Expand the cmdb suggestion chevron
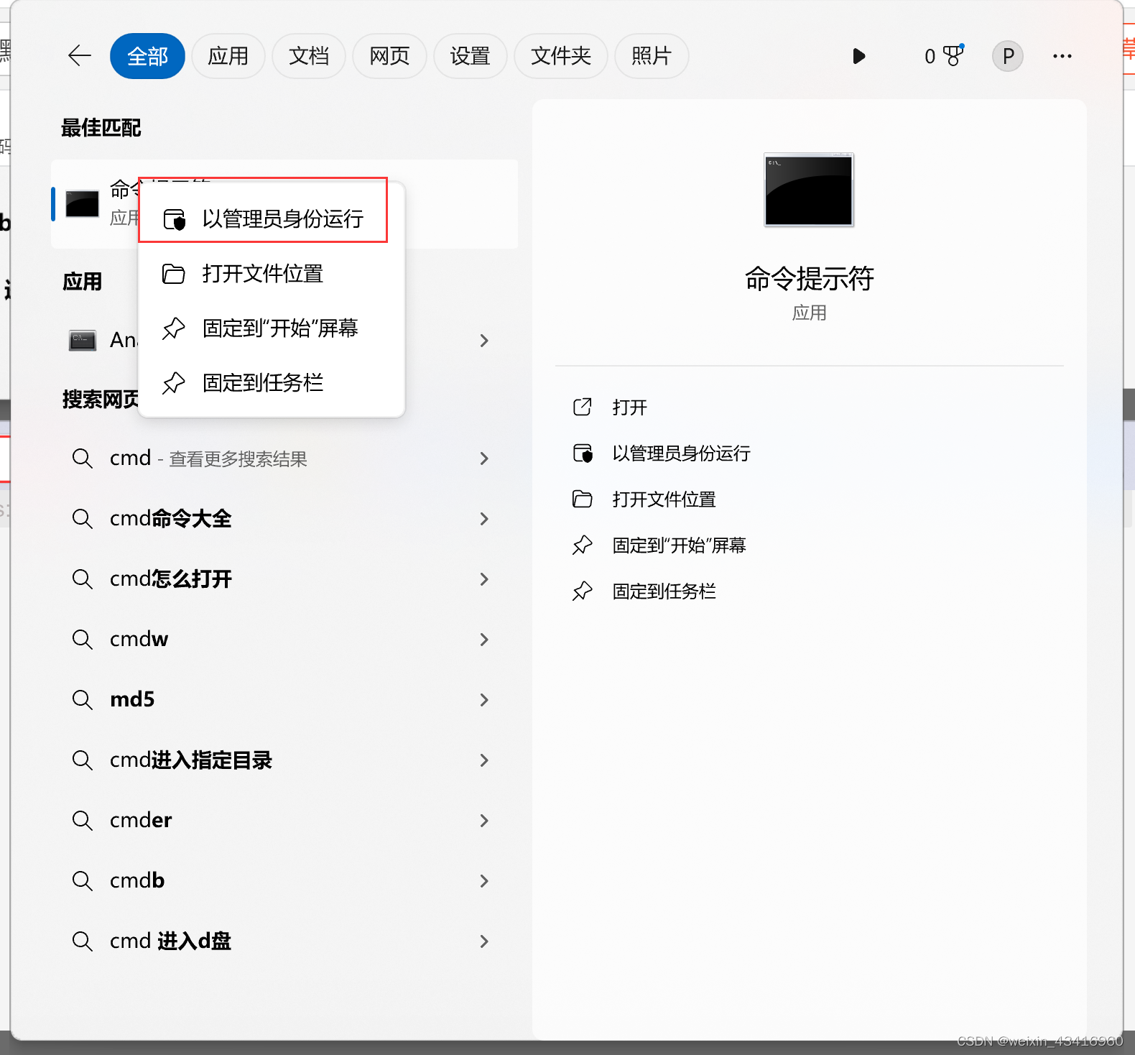The width and height of the screenshot is (1135, 1055). tap(484, 881)
